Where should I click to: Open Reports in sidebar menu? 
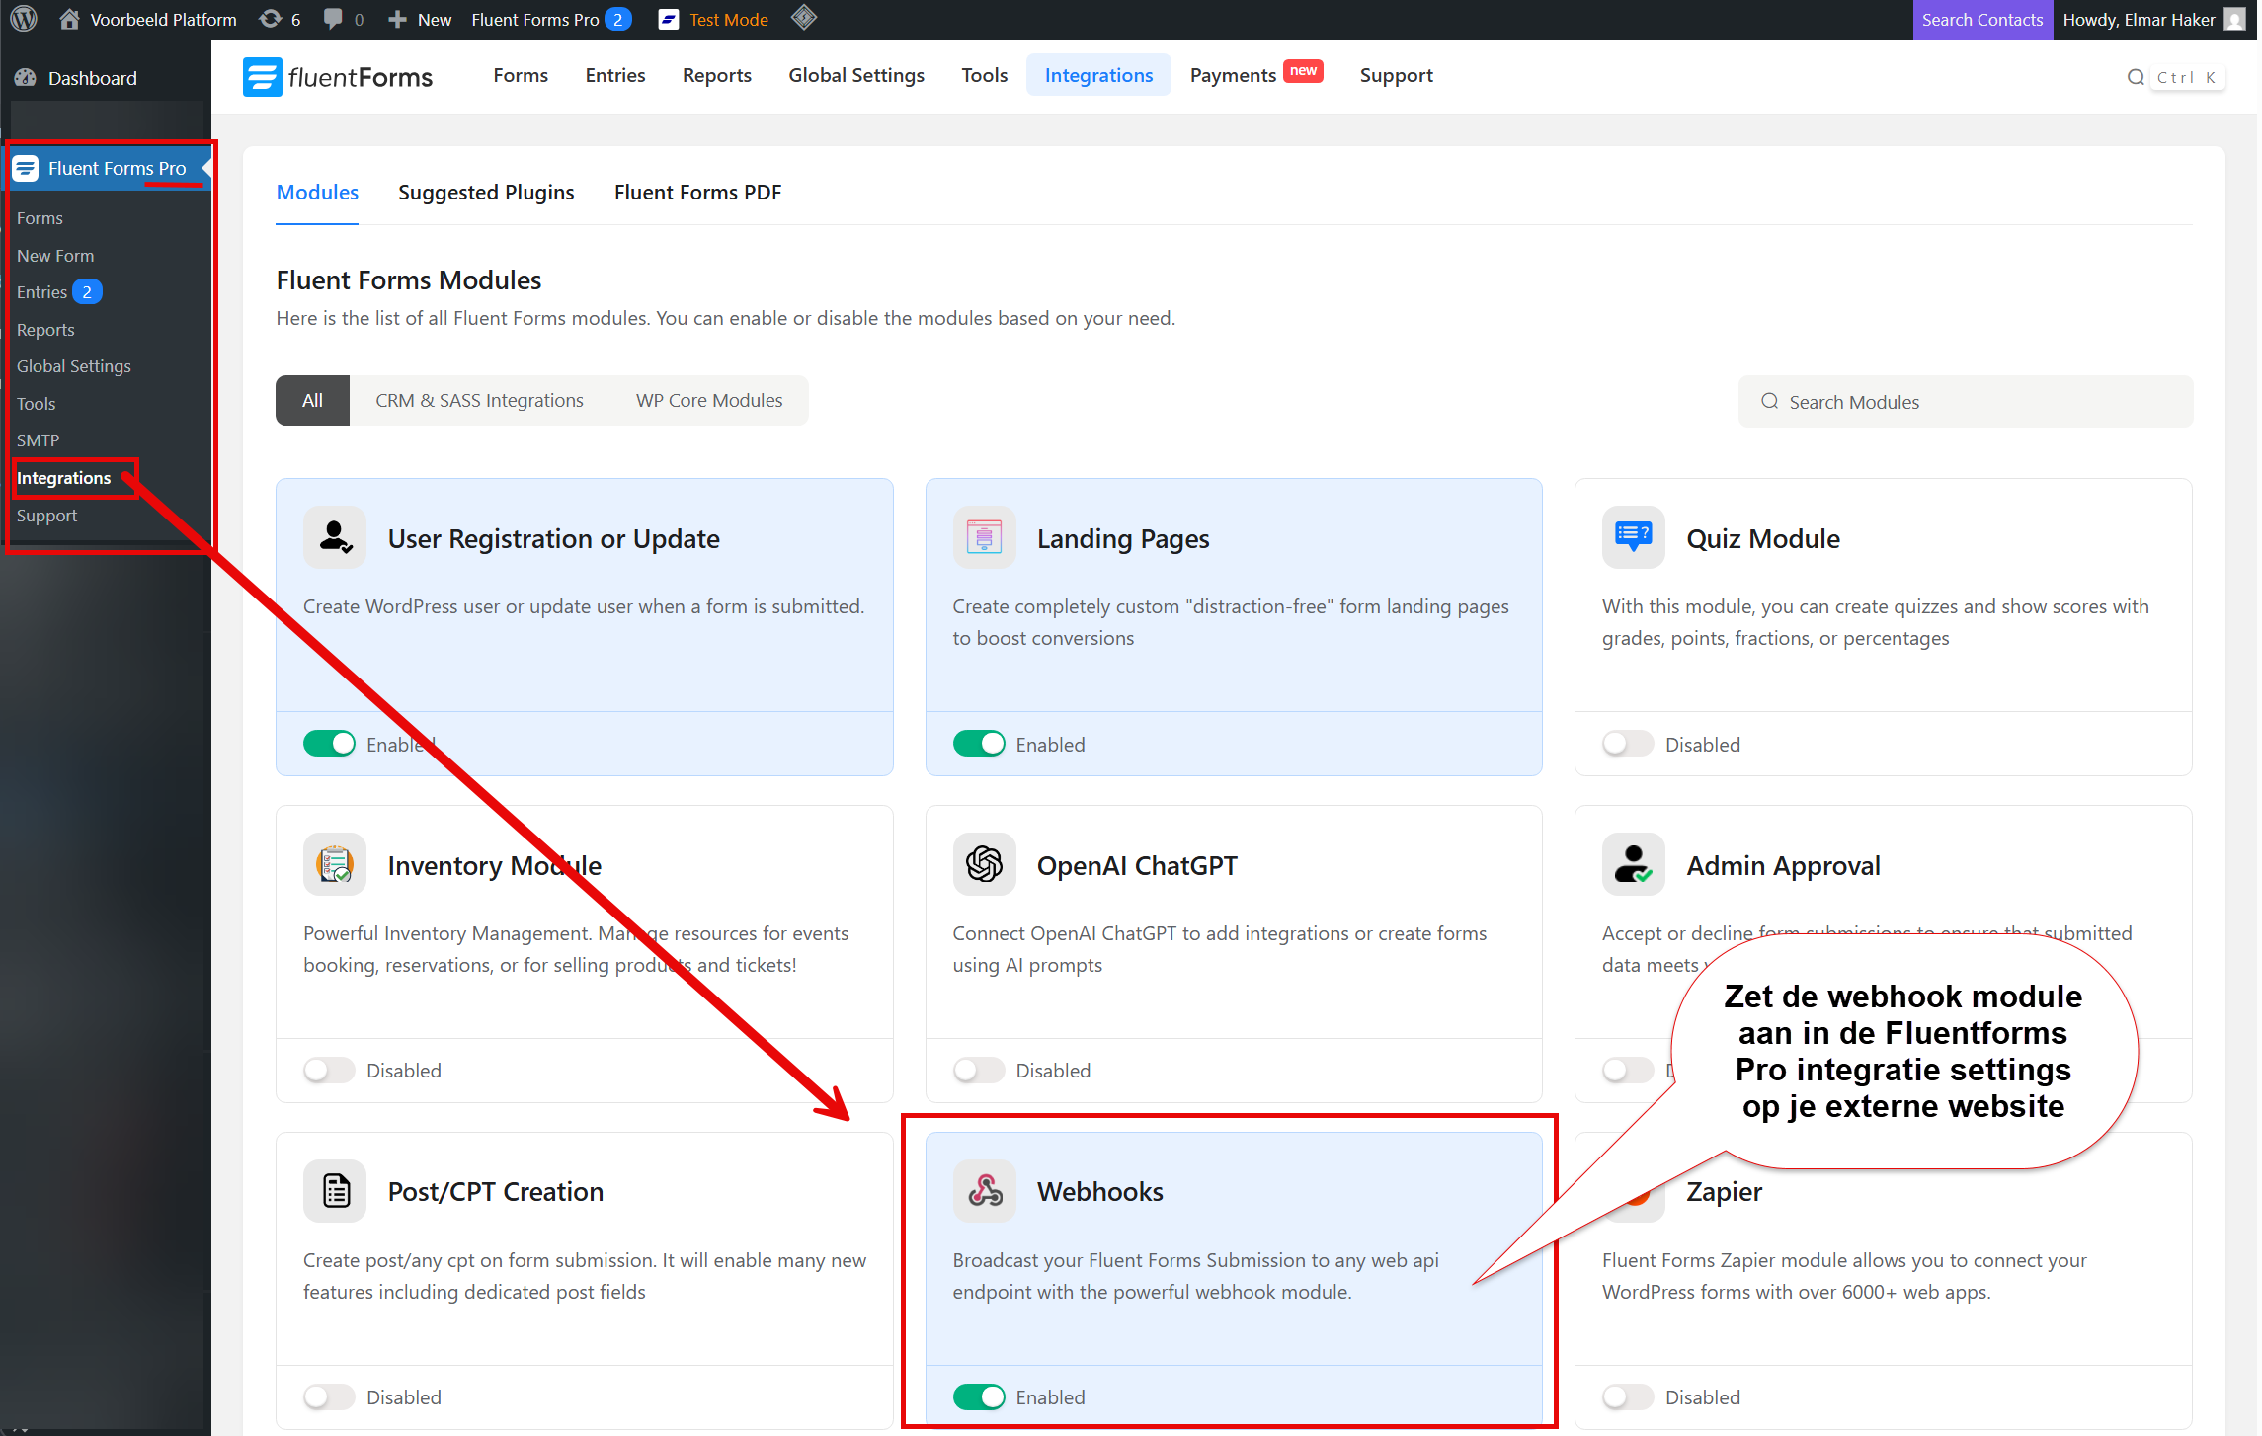pyautogui.click(x=45, y=329)
